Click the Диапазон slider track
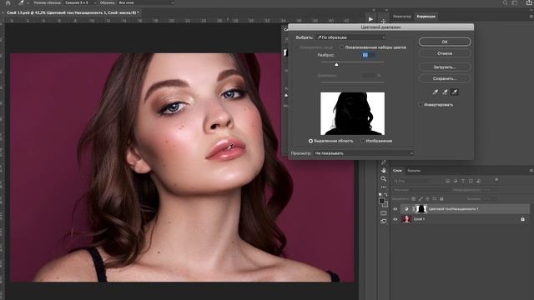Viewport: 534px width, 300px height. pyautogui.click(x=352, y=82)
